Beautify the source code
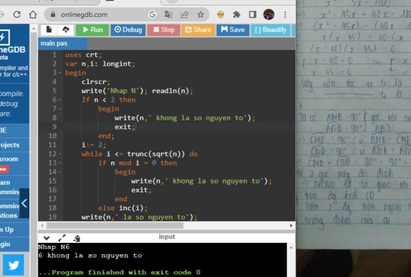Image resolution: width=411 pixels, height=277 pixels. (x=271, y=30)
